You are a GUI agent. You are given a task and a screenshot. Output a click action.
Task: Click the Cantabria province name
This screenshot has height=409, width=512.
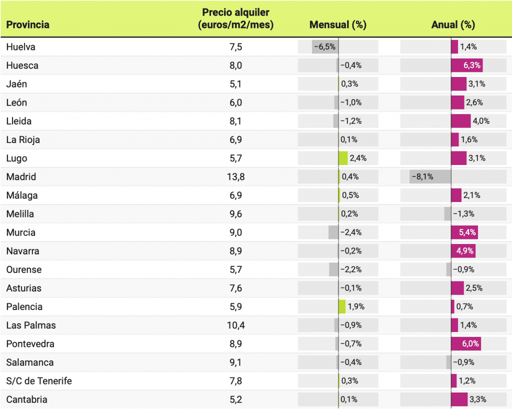27,399
